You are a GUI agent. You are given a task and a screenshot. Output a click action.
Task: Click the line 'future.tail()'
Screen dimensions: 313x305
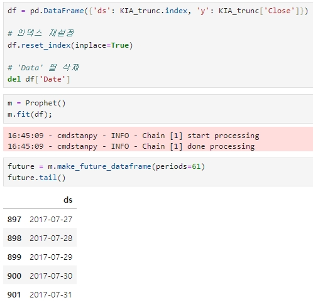[36, 178]
